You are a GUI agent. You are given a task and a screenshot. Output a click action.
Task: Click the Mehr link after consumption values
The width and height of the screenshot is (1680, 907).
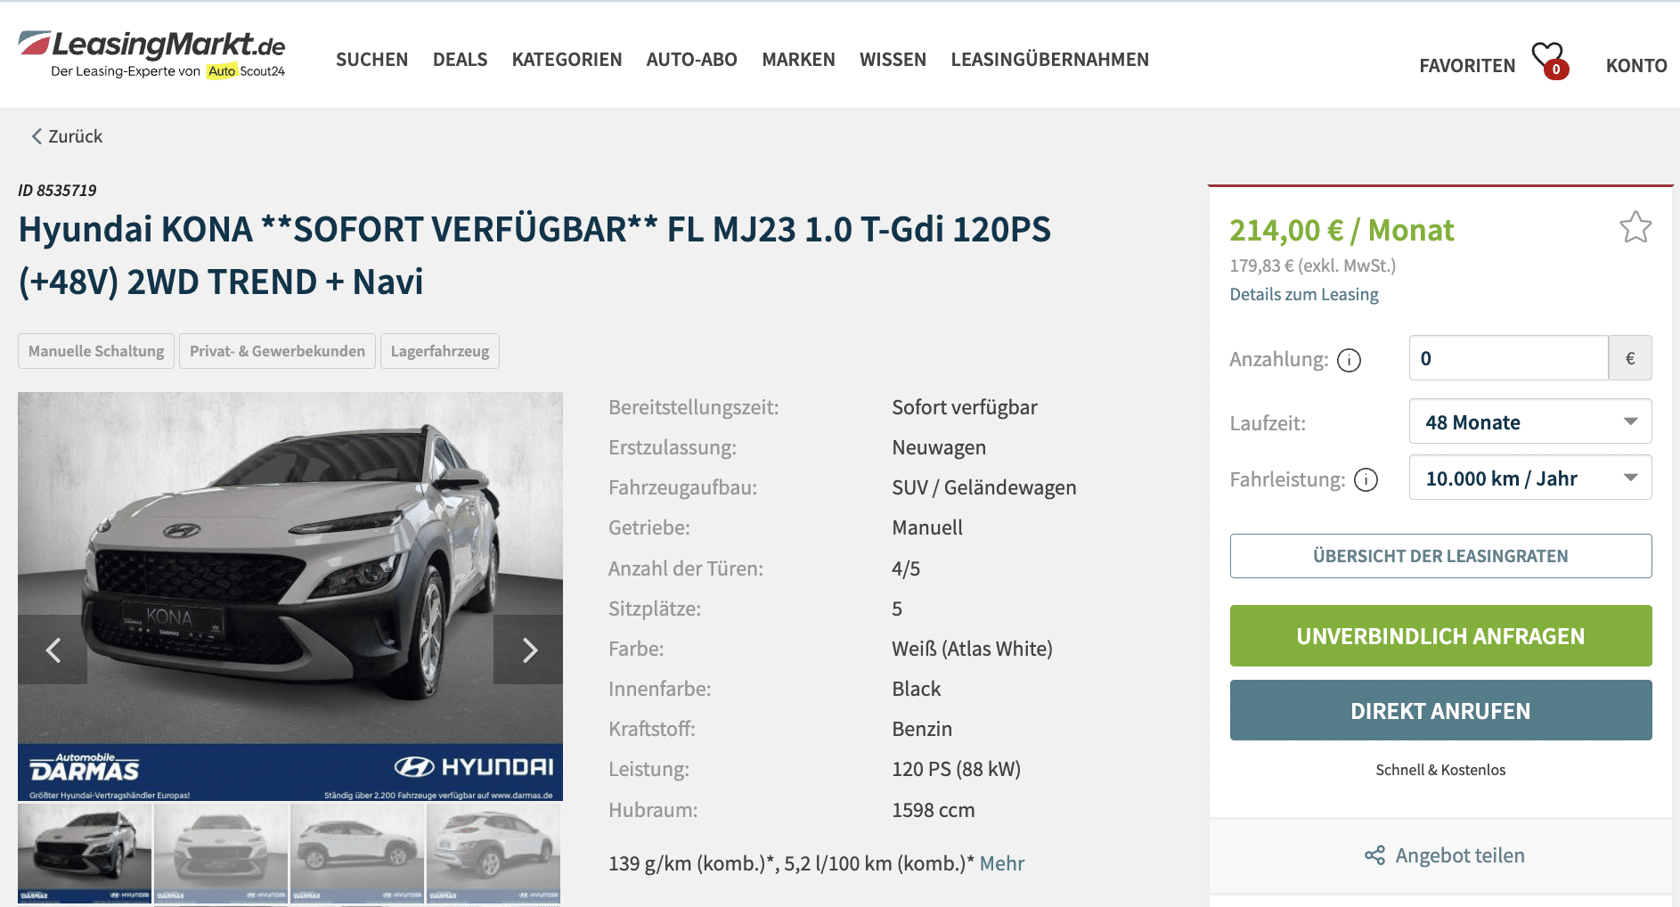pyautogui.click(x=1002, y=863)
